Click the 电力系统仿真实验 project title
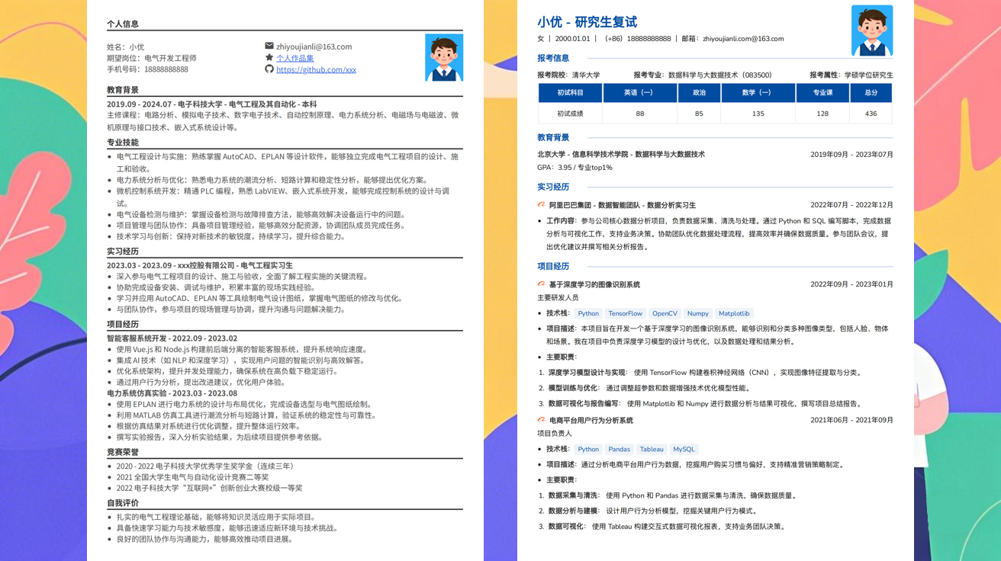1001x561 pixels. click(x=172, y=393)
